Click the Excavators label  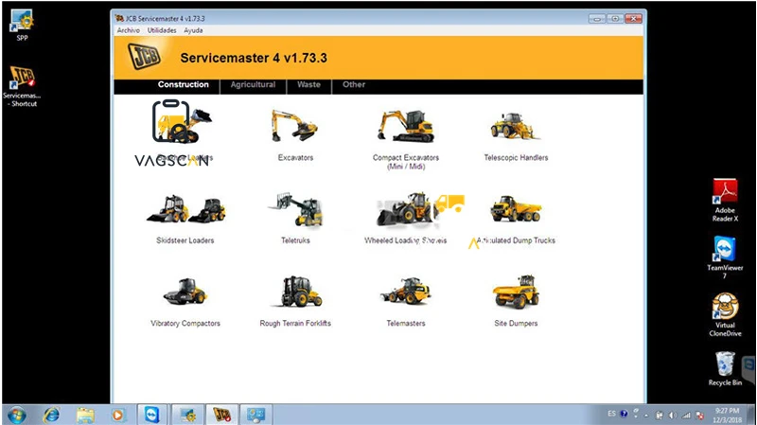295,157
